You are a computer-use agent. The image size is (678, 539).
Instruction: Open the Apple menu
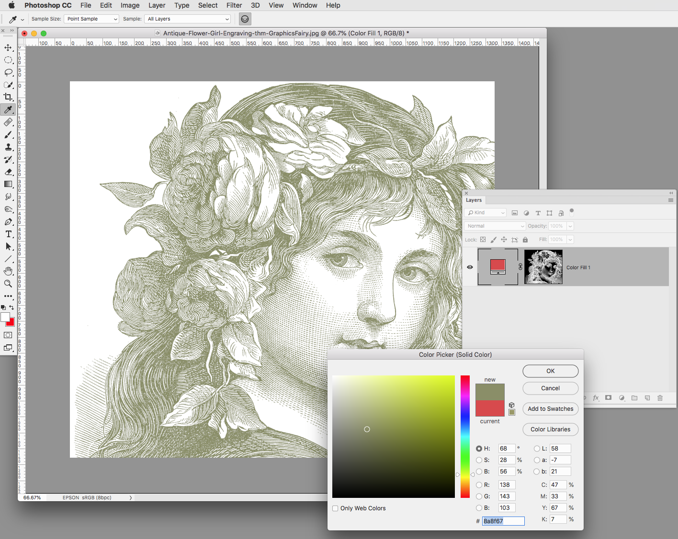[11, 5]
